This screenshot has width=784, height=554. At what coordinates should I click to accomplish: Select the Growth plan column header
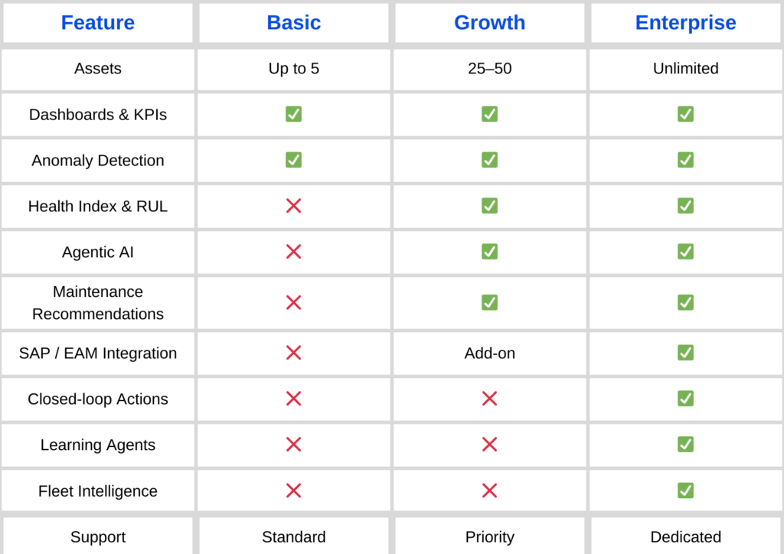click(x=490, y=23)
